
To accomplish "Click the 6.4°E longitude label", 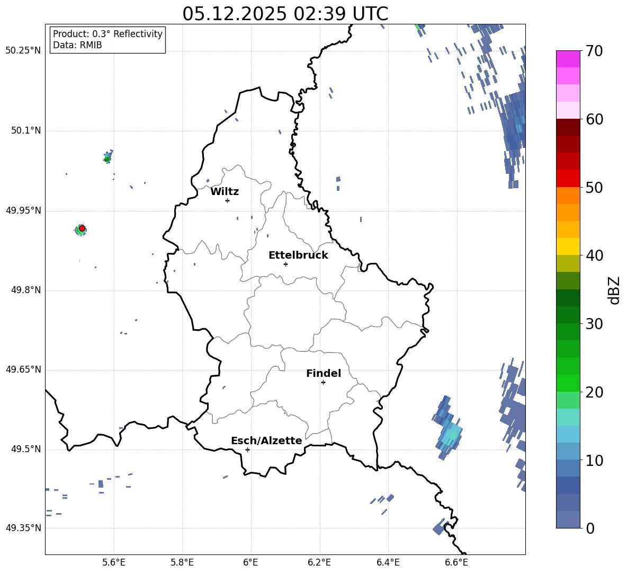I will click(388, 562).
